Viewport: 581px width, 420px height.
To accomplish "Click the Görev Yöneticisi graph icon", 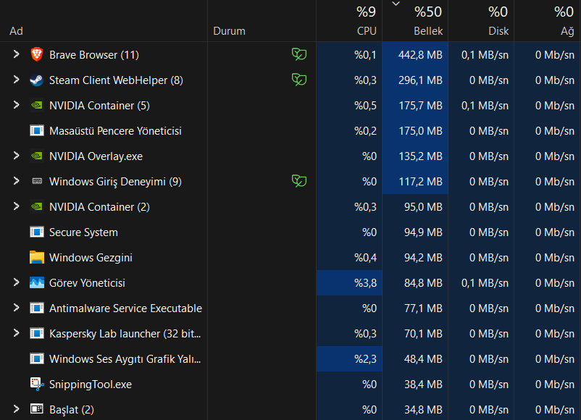I will click(x=37, y=282).
